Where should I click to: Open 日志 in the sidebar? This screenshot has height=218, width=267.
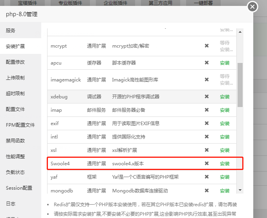coord(20,203)
